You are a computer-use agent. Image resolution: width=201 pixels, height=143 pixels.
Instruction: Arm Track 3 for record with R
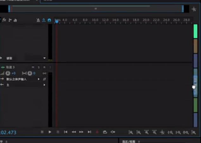44,67
